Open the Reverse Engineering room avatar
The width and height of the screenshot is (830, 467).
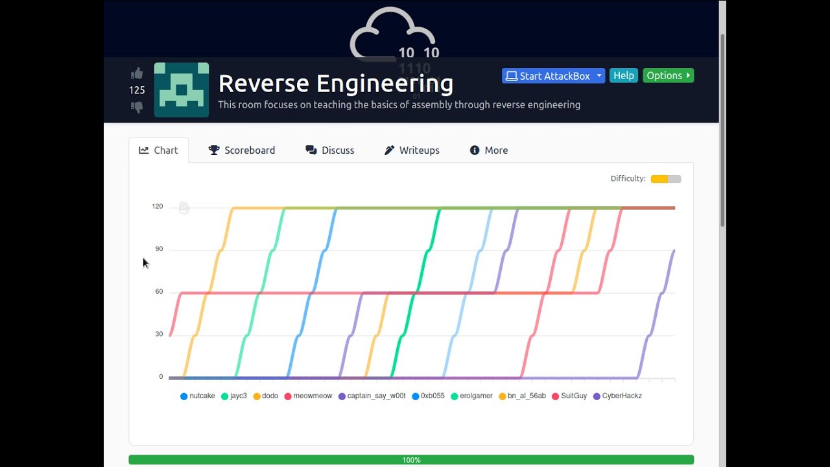pyautogui.click(x=182, y=90)
